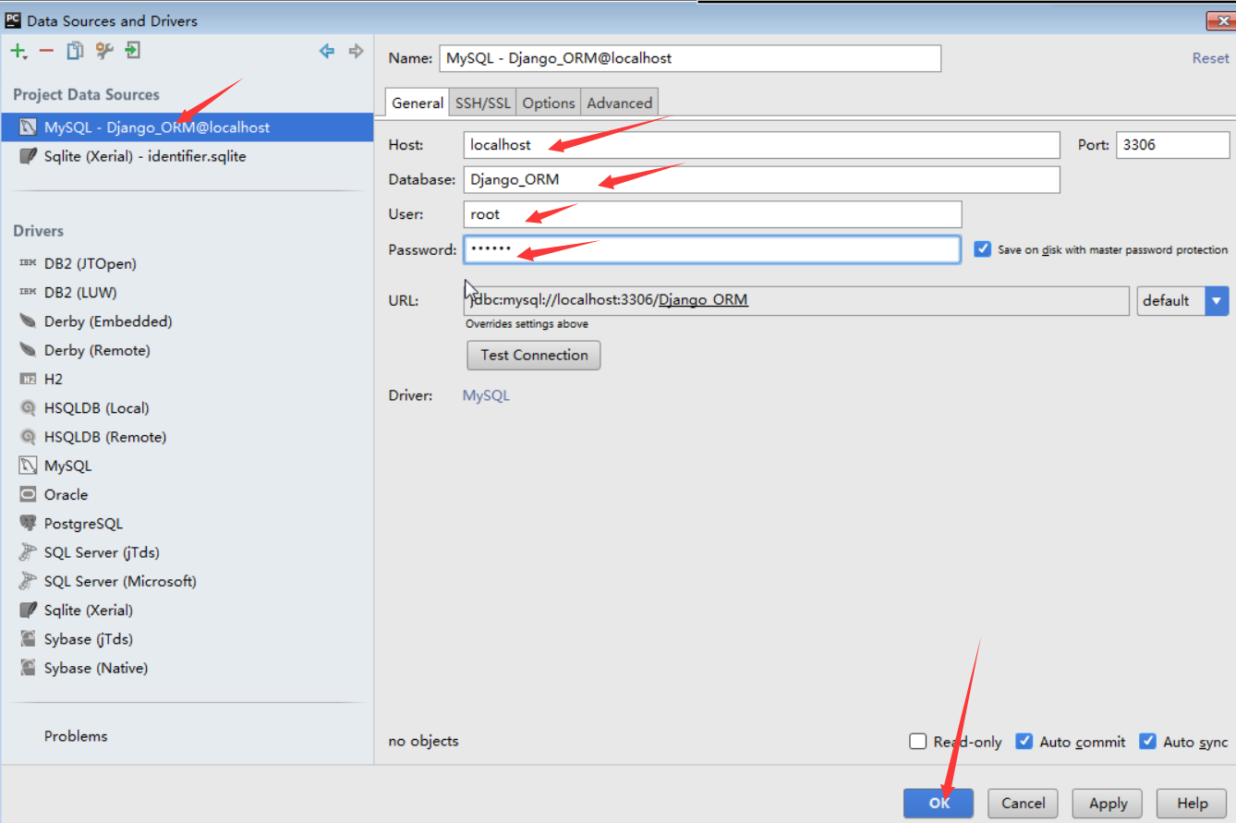Click the URL input field

pyautogui.click(x=796, y=300)
